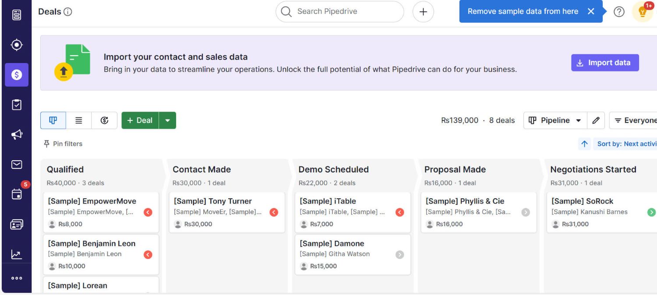
Task: Click the Rs139,000 · 8 deals summary
Action: click(x=478, y=120)
